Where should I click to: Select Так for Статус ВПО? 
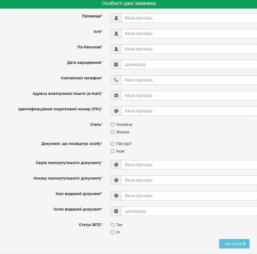(x=112, y=225)
